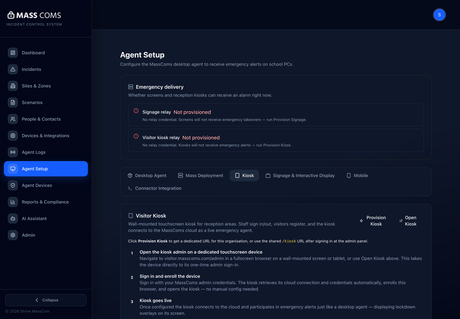Click the /kiosk URL code text
Image resolution: width=460 pixels, height=319 pixels.
coord(289,241)
